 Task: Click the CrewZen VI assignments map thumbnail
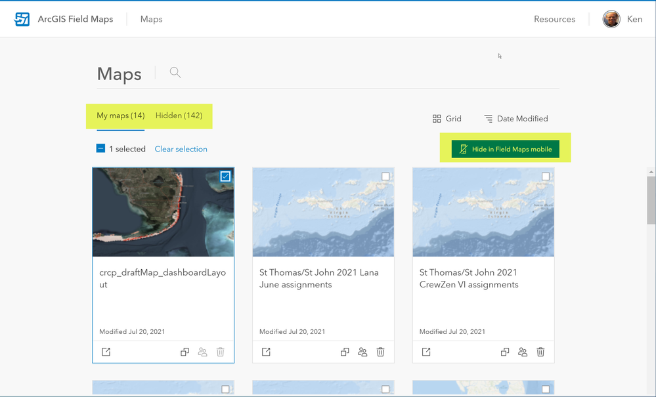484,213
